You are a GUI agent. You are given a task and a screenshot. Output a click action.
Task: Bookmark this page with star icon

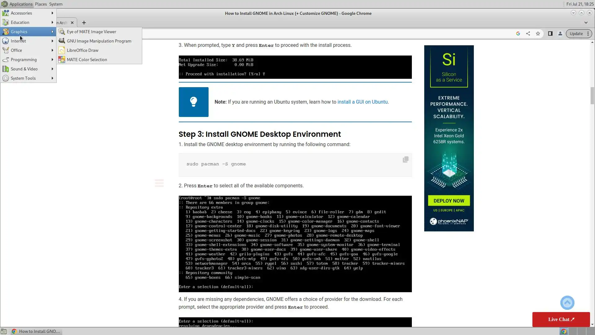point(538,33)
